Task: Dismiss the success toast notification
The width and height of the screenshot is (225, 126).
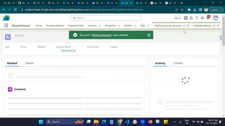Action: [149, 35]
